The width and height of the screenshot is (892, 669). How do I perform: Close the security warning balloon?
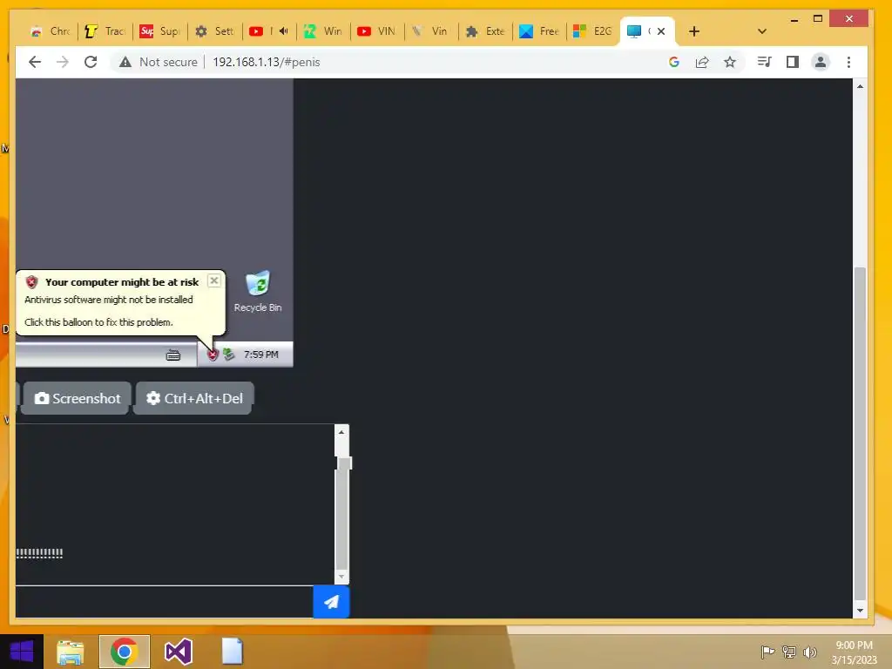[x=214, y=280]
